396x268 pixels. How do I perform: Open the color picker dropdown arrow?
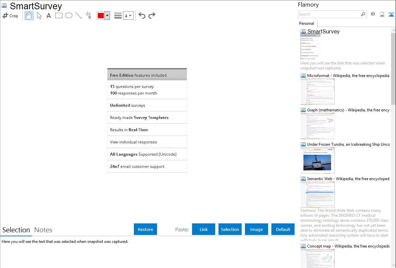pyautogui.click(x=107, y=16)
